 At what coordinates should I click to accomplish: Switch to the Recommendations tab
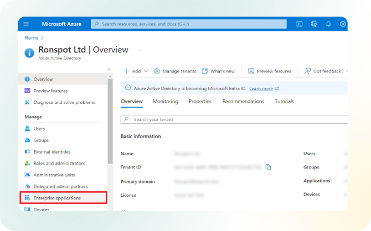coord(243,101)
